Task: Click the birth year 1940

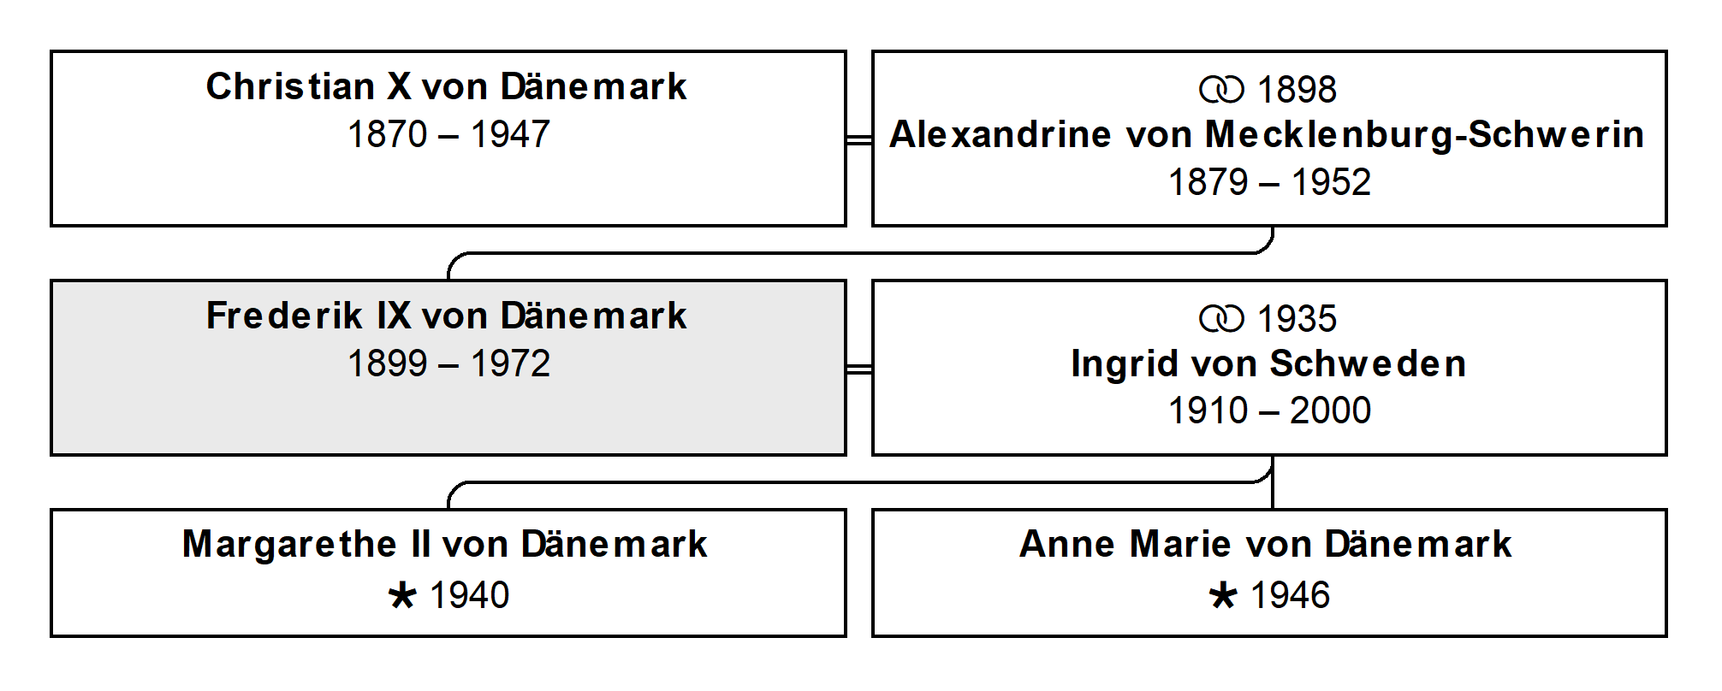Action: coord(470,595)
